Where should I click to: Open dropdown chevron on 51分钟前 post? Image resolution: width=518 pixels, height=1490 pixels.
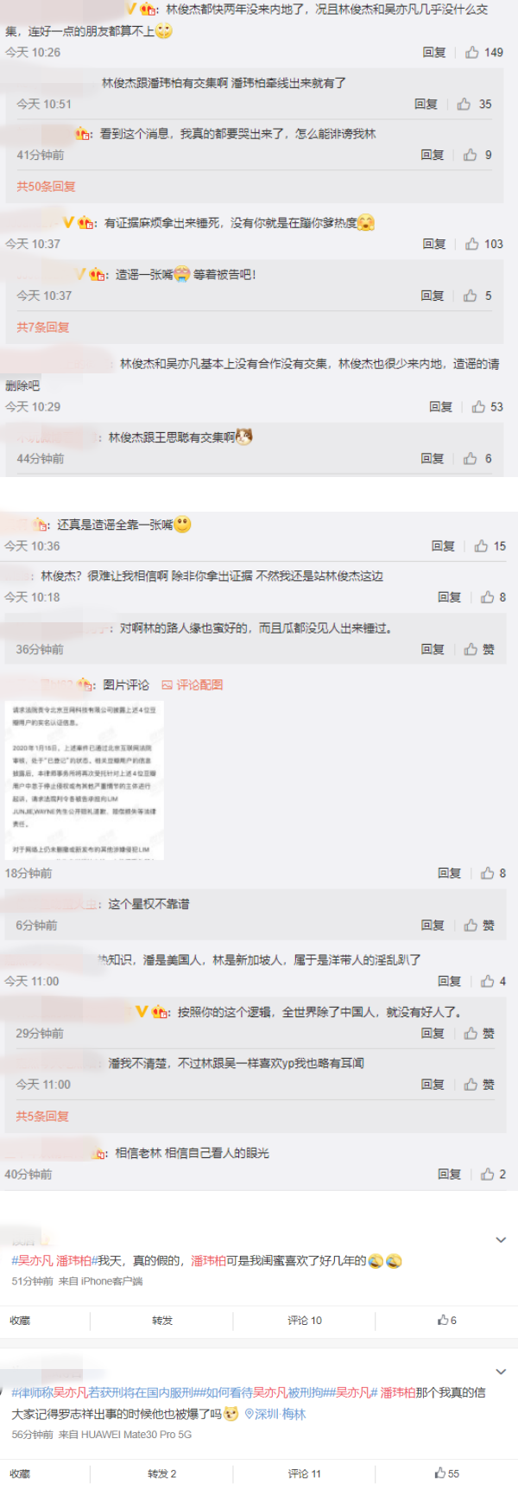click(501, 1239)
